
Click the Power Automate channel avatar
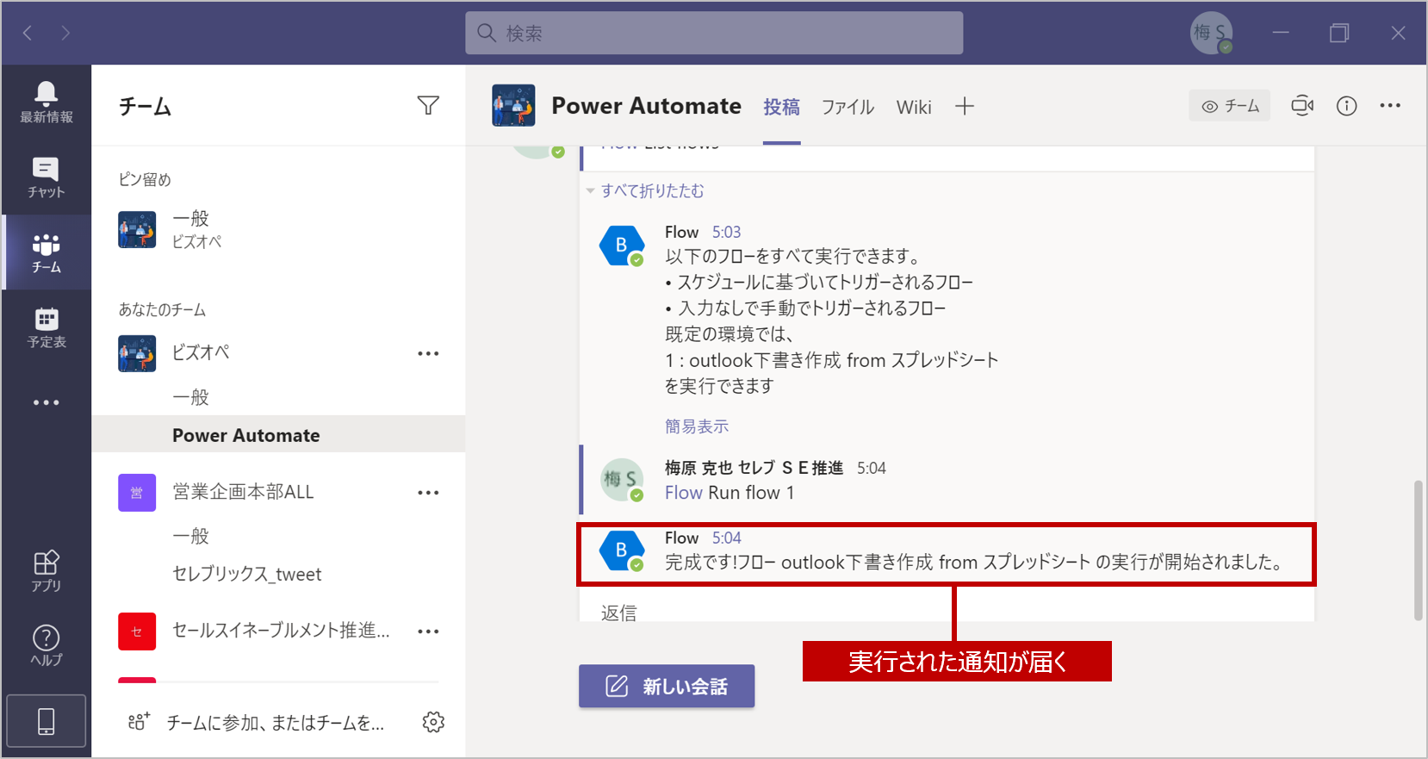[x=513, y=106]
